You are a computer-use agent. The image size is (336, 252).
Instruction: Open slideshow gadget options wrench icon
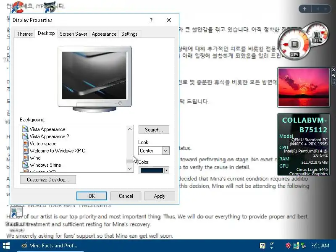pos(333,75)
